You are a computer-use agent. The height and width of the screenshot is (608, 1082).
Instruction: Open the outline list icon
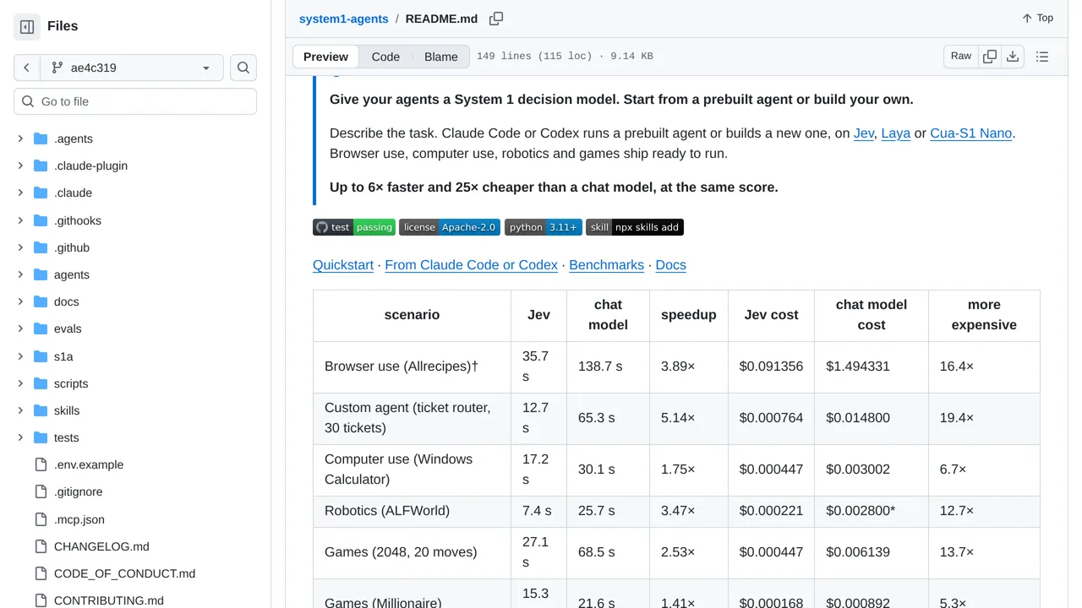[1042, 57]
